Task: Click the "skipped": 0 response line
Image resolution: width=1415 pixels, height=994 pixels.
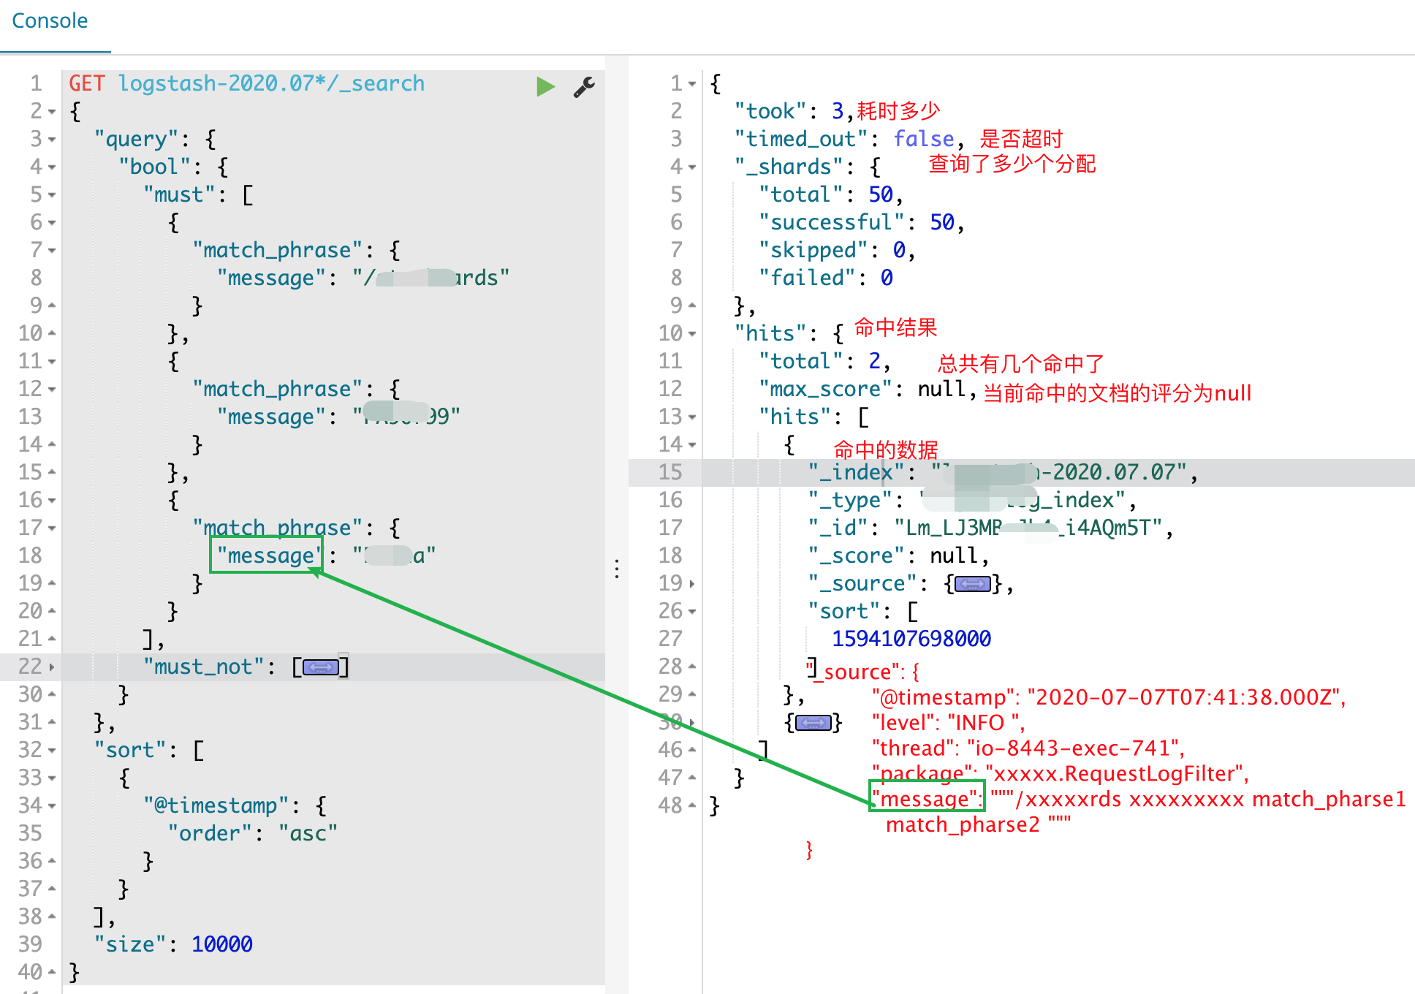Action: (838, 250)
